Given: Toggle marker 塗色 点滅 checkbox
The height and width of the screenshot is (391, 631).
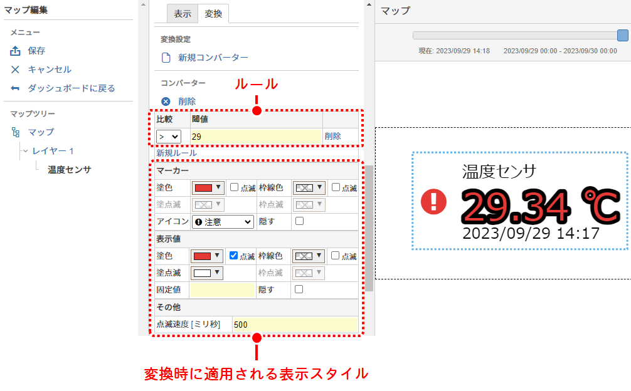Looking at the screenshot, I should point(234,187).
